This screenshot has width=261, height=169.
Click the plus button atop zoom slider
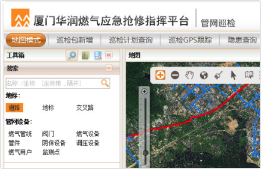[144, 92]
